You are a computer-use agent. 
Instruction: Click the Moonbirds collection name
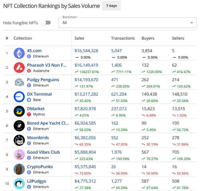pos(38,138)
